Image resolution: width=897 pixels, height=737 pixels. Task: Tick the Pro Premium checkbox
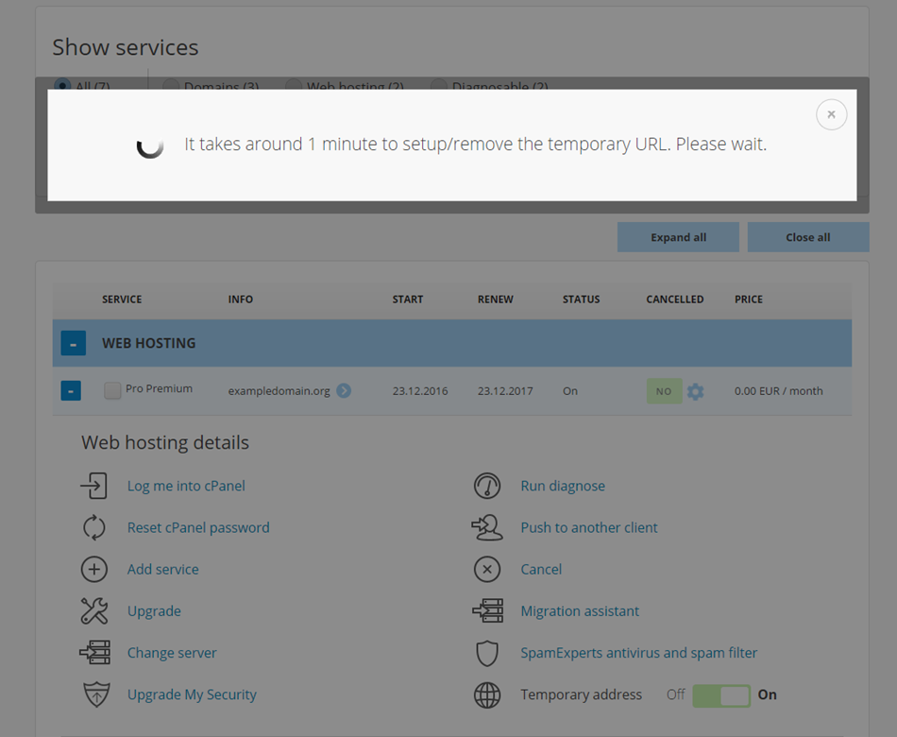click(112, 390)
